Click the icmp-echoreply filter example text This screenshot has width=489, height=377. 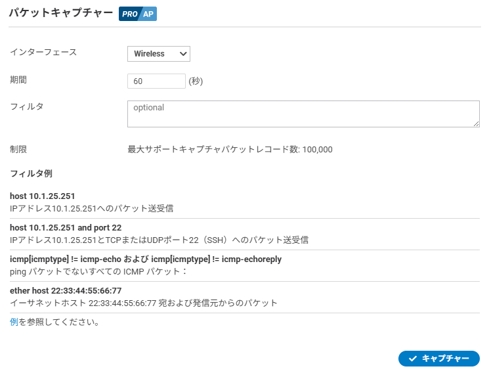click(x=146, y=259)
